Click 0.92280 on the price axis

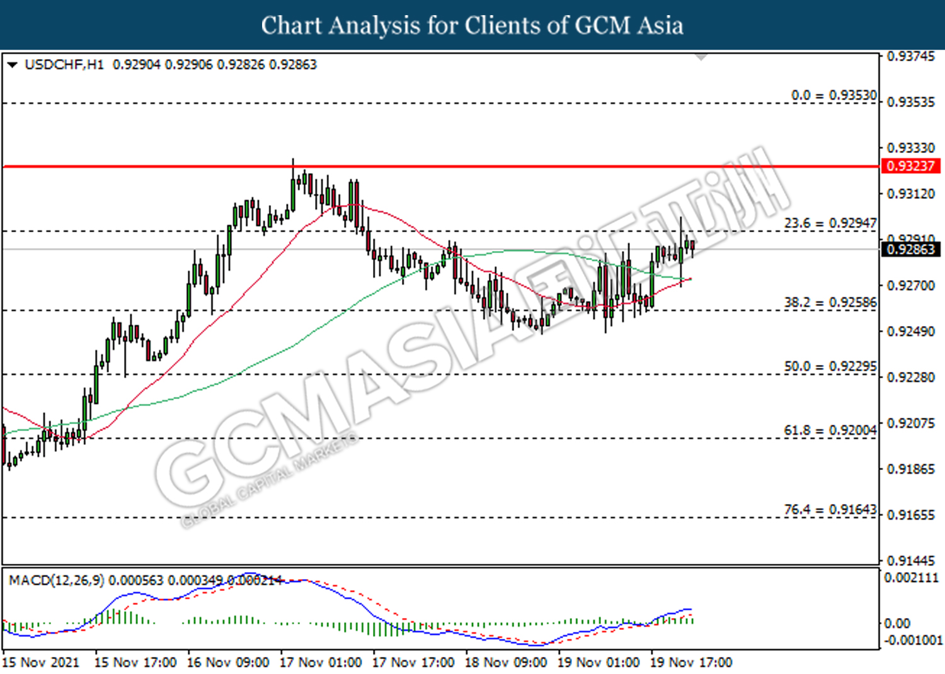[911, 378]
